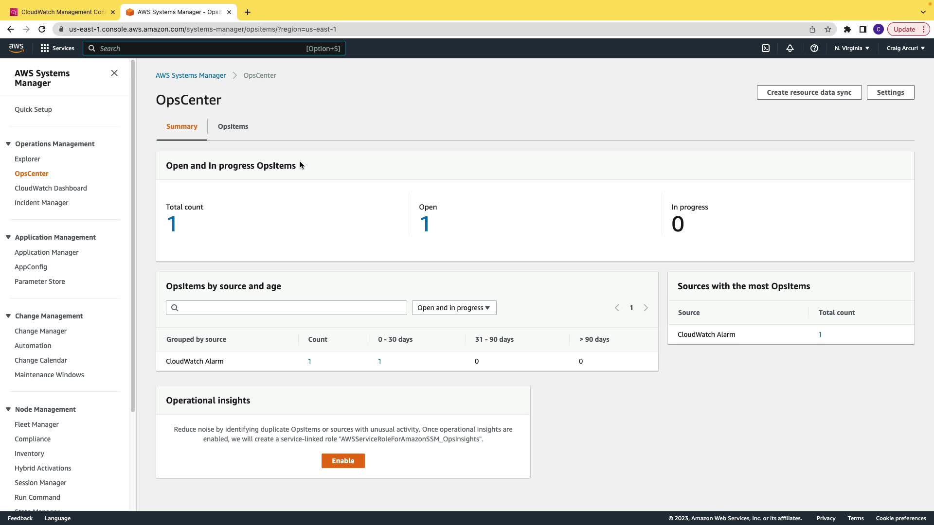934x525 pixels.
Task: Enable Operational insights
Action: [x=343, y=461]
